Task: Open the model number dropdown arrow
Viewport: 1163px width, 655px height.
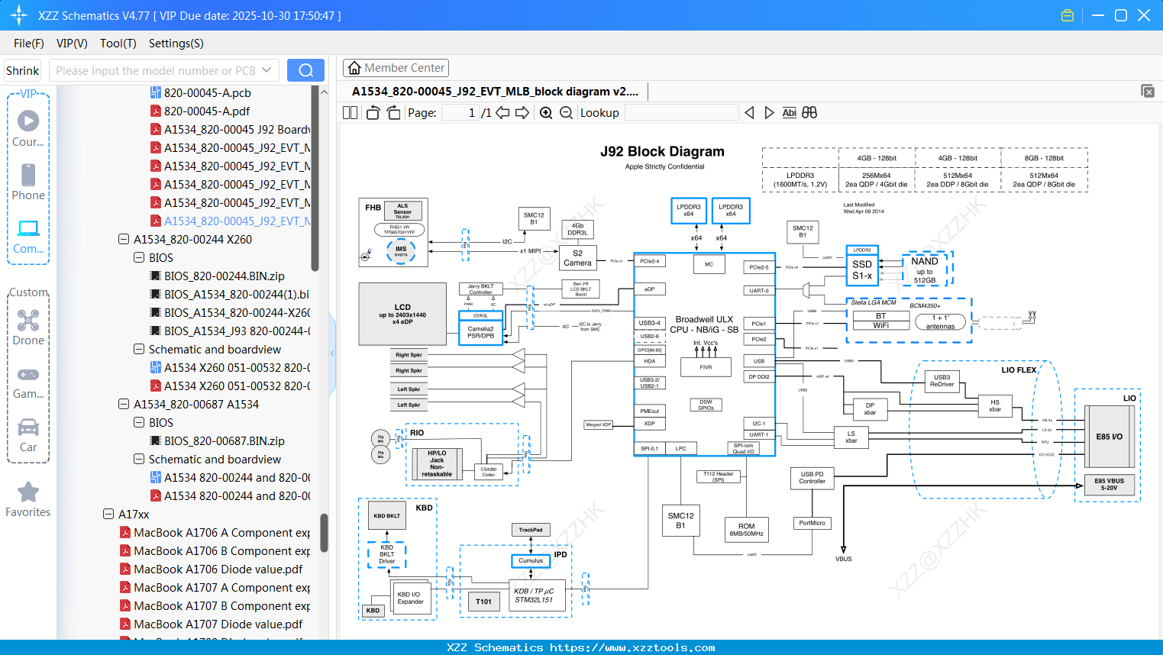Action: point(267,70)
